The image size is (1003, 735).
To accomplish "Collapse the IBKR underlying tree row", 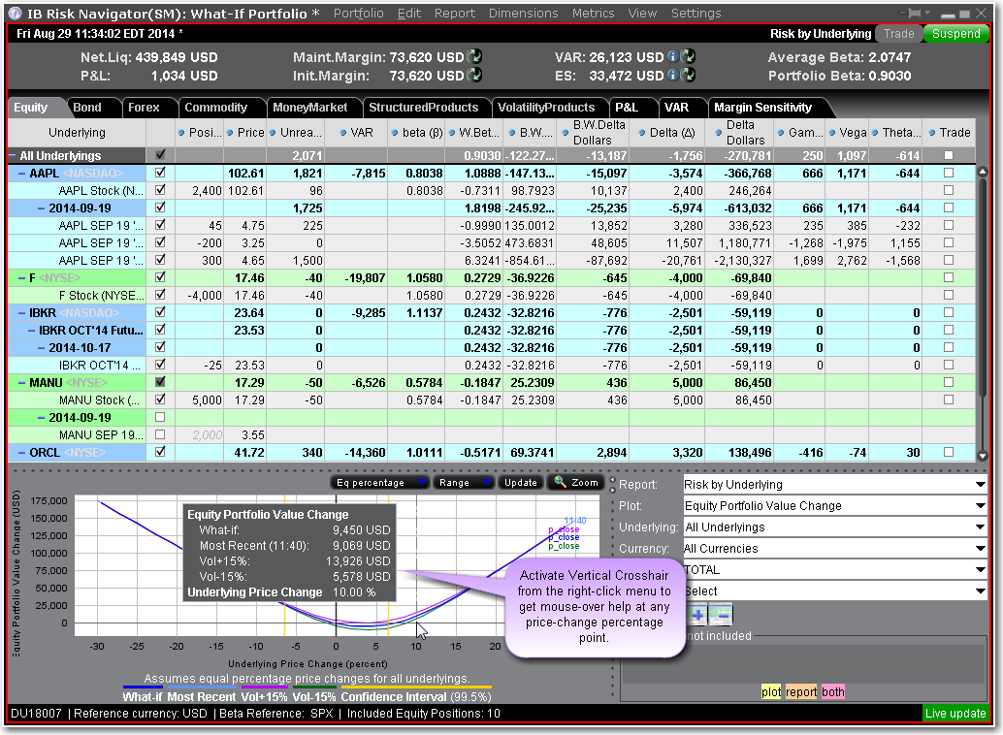I will click(x=20, y=312).
